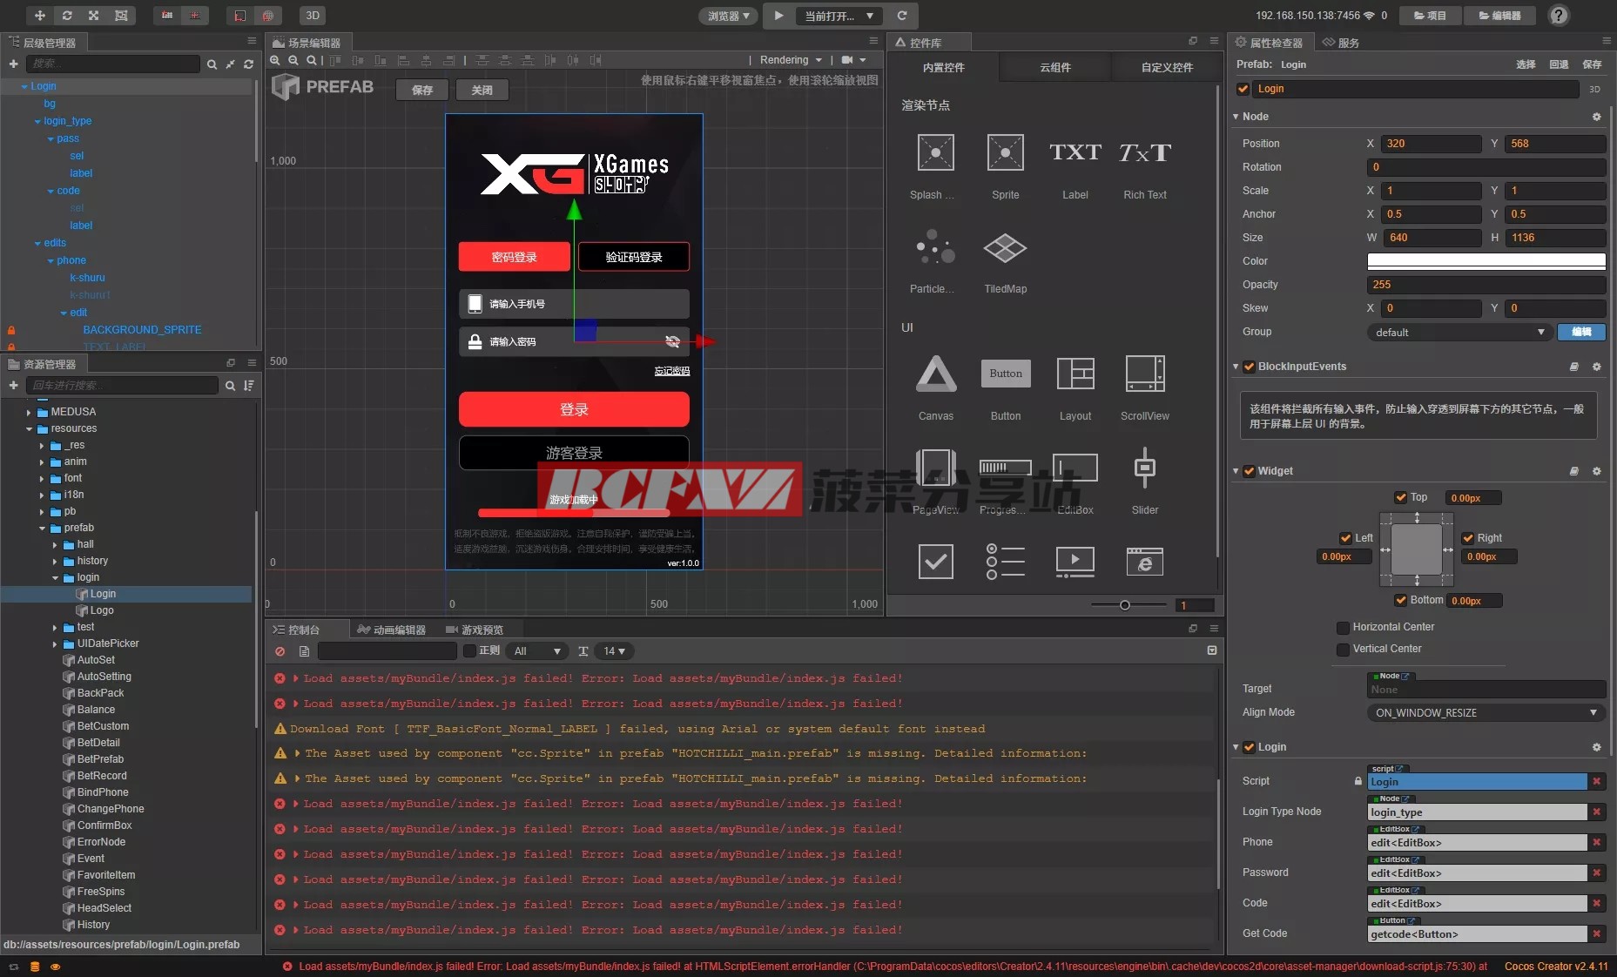Click the 关闭 button in prefab bar

click(x=482, y=90)
